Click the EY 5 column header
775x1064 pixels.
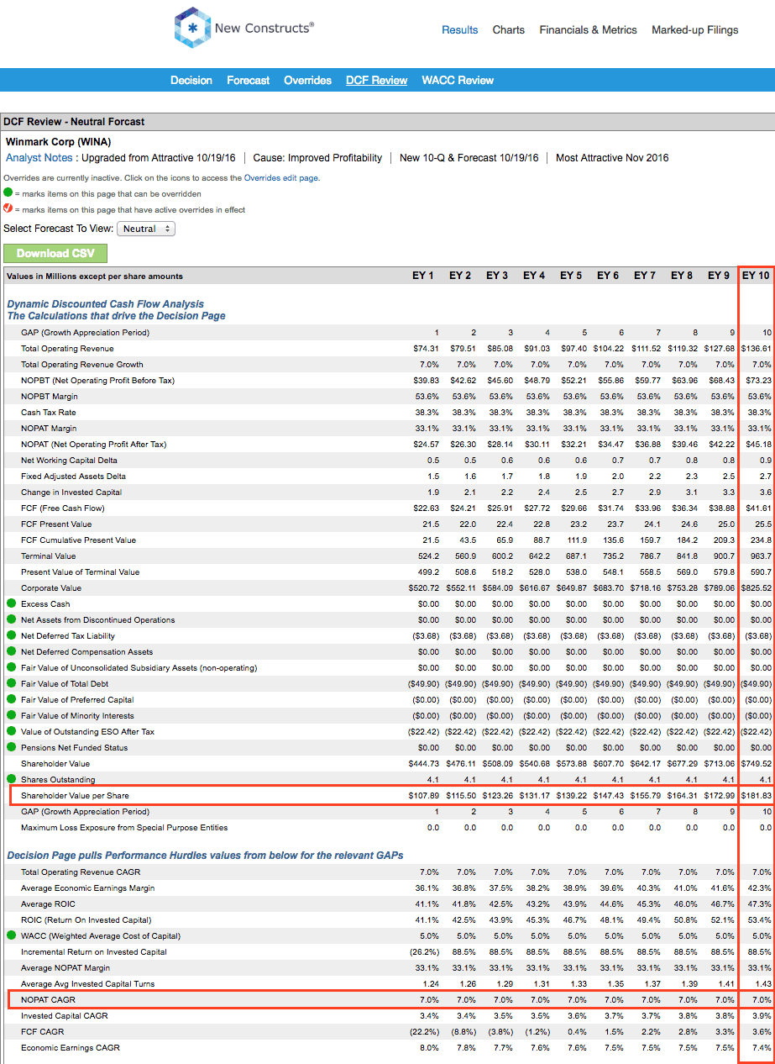point(571,276)
